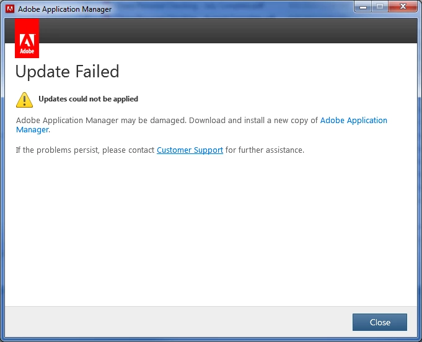Click the disabled maximize window button
Viewport: 422px width, 342px height.
click(x=380, y=7)
